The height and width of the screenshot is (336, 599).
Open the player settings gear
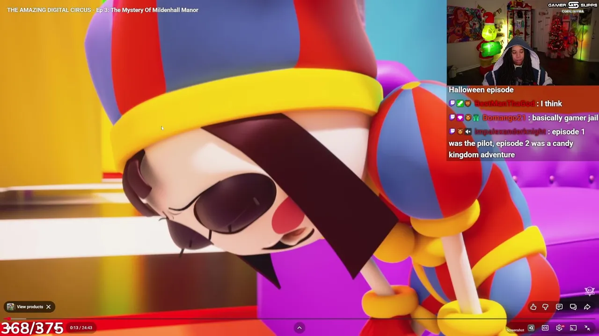559,328
